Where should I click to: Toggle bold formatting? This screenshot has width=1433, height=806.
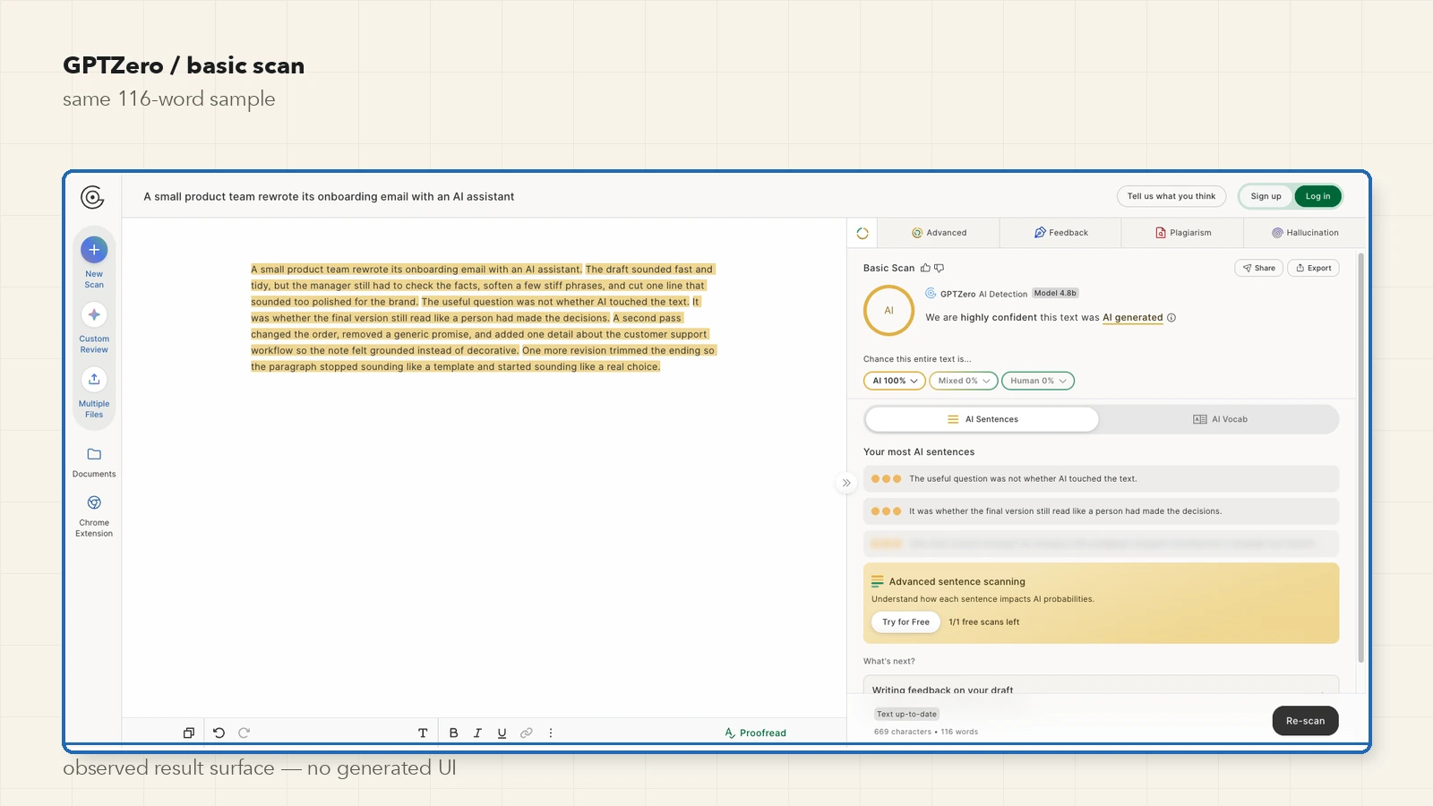(453, 733)
